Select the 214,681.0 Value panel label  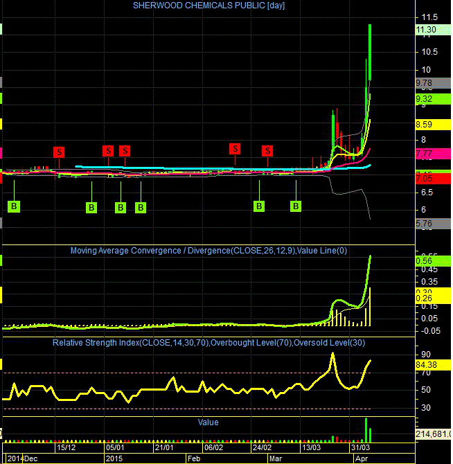tap(433, 434)
